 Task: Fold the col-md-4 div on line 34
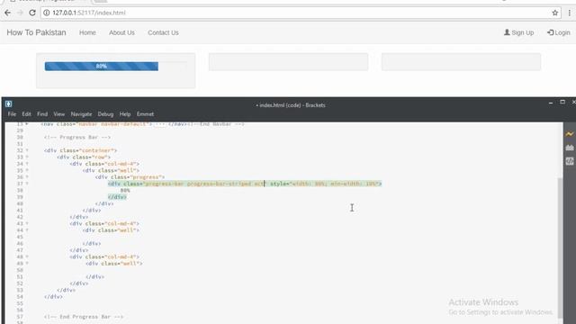pyautogui.click(x=27, y=164)
